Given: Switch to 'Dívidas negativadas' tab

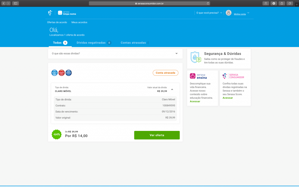Looking at the screenshot, I should (94, 43).
